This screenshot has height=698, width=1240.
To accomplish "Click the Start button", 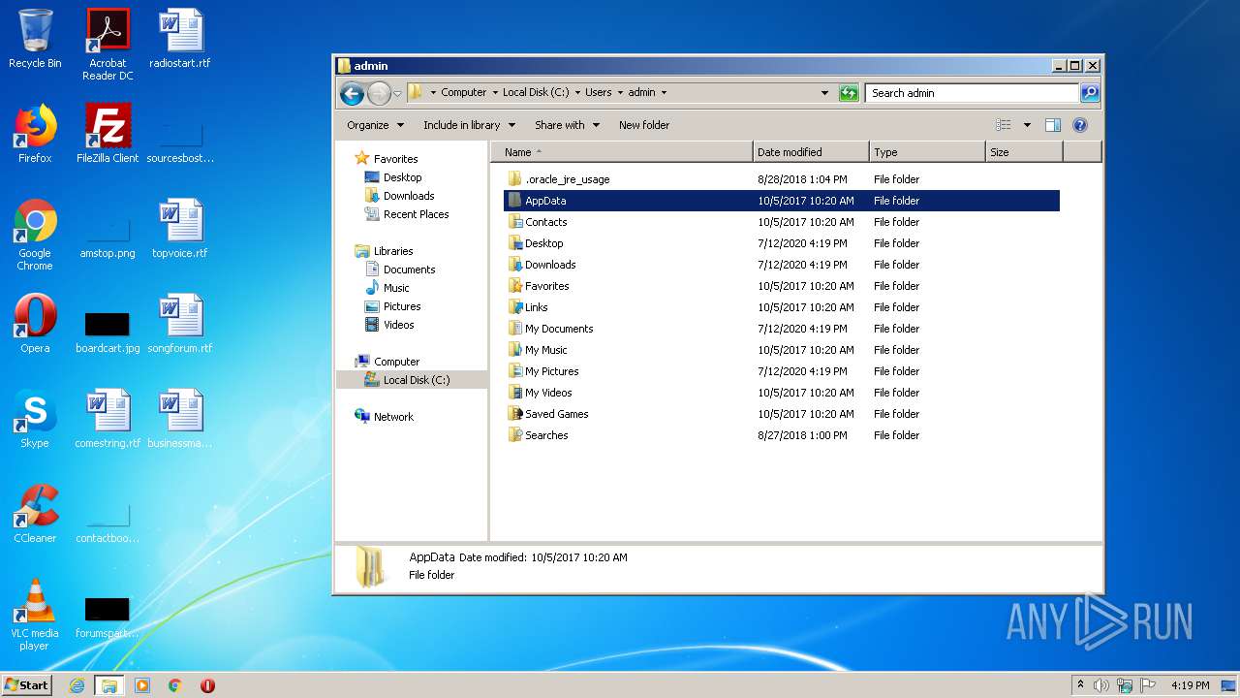I will pyautogui.click(x=27, y=685).
